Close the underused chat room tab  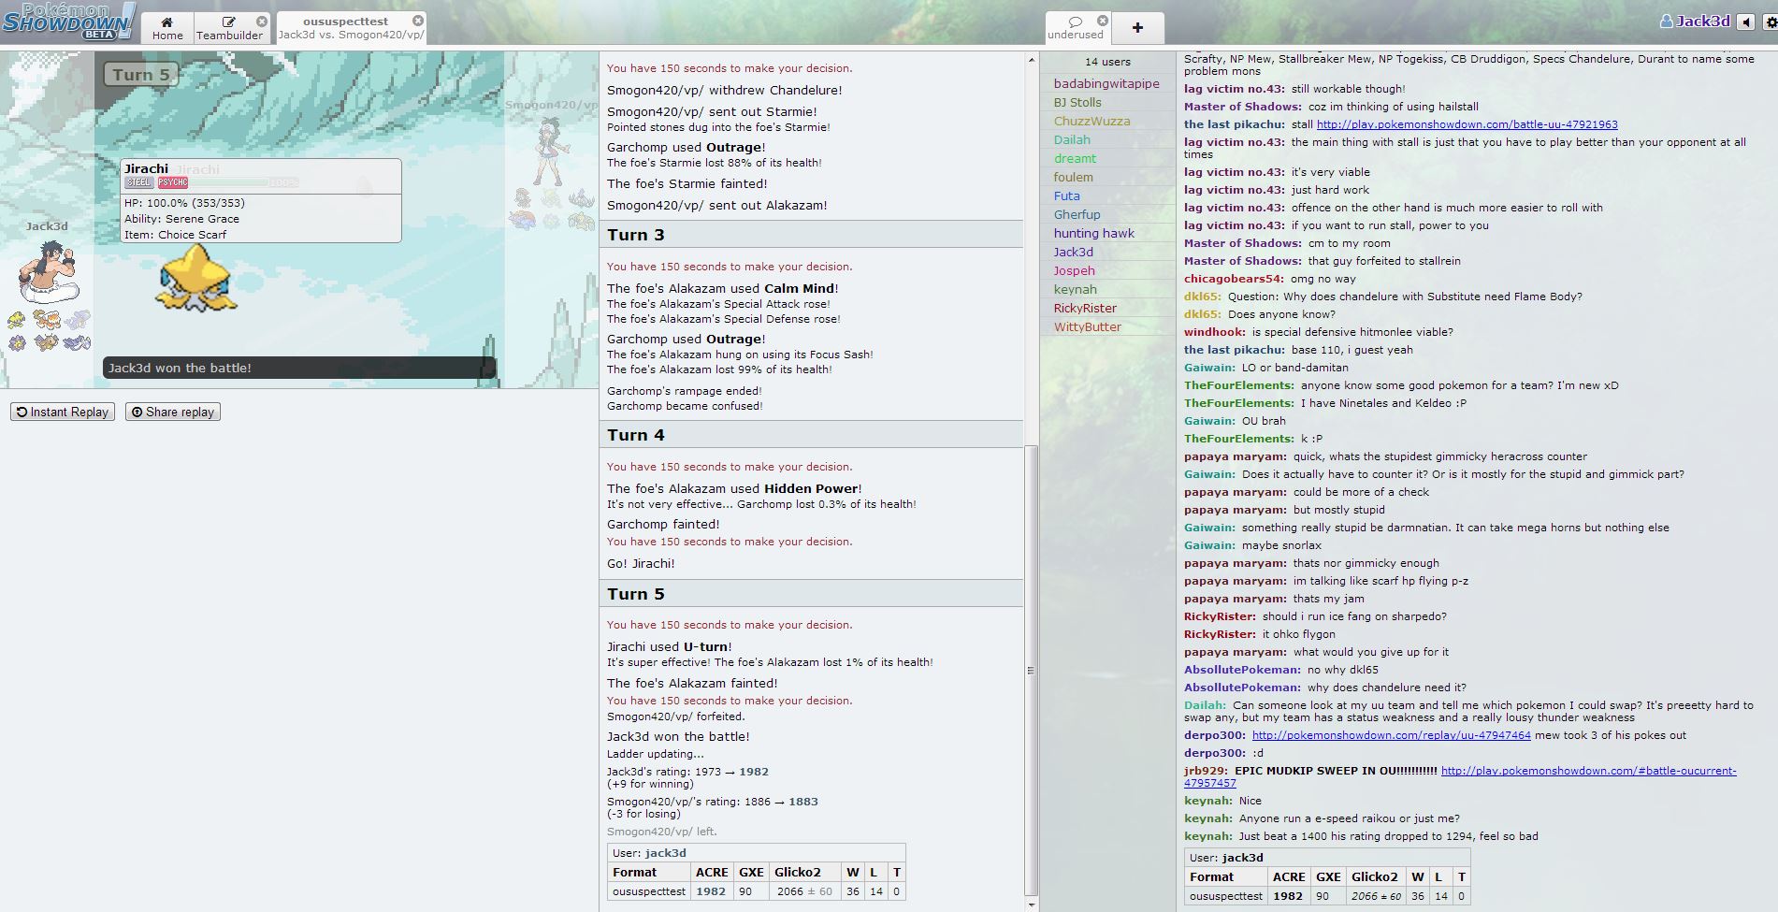tap(1103, 21)
